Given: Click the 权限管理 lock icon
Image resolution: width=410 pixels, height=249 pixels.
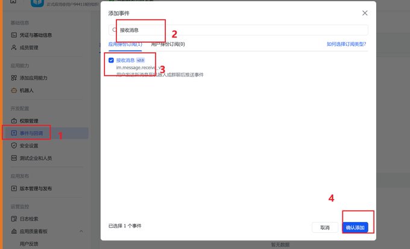Looking at the screenshot, I should [x=14, y=121].
